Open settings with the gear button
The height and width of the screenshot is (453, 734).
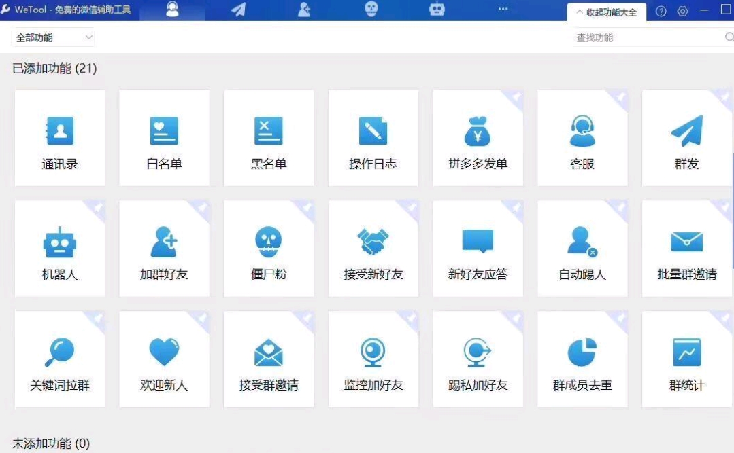(683, 12)
